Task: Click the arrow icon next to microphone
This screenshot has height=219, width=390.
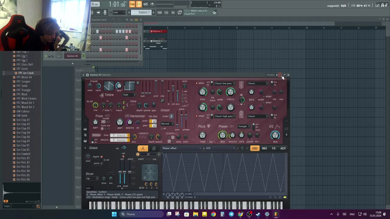Action: (x=98, y=12)
